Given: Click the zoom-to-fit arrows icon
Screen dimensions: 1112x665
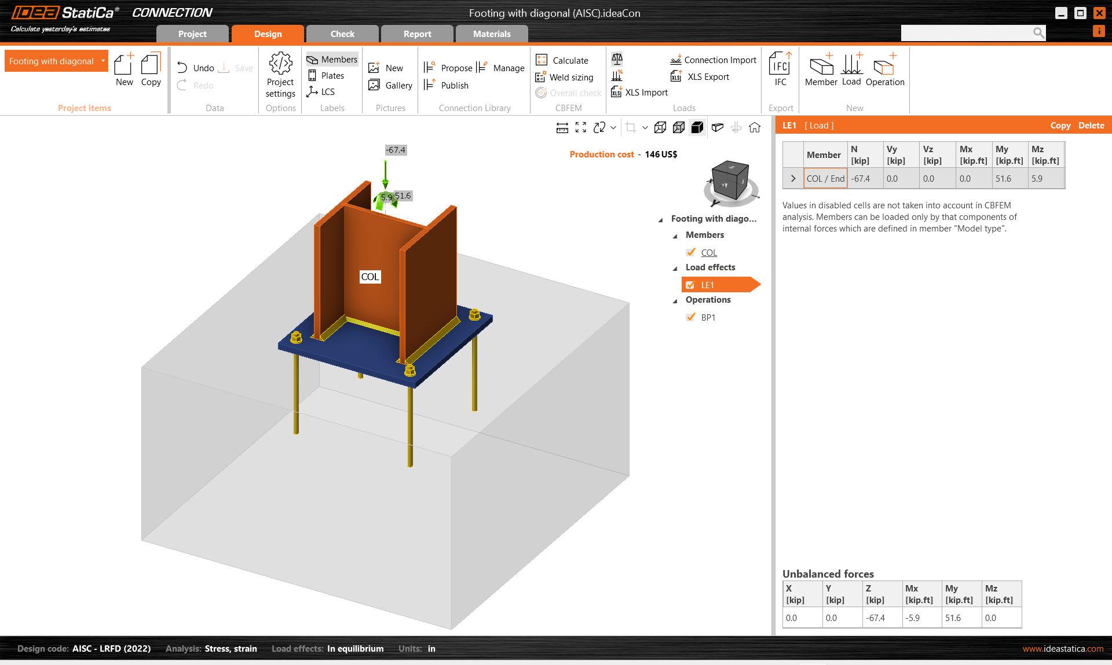Looking at the screenshot, I should point(581,128).
